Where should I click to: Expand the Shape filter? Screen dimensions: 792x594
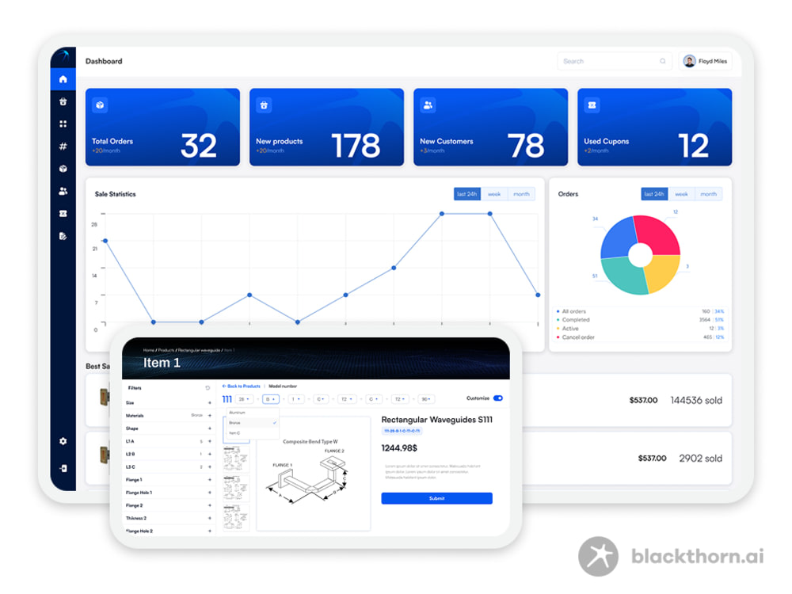(x=210, y=428)
